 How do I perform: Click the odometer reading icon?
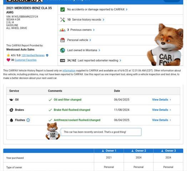(x=62, y=61)
